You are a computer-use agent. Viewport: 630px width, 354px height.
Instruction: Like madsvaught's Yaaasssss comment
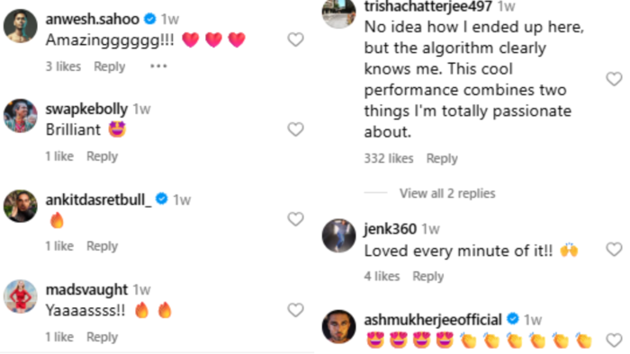pos(296,310)
